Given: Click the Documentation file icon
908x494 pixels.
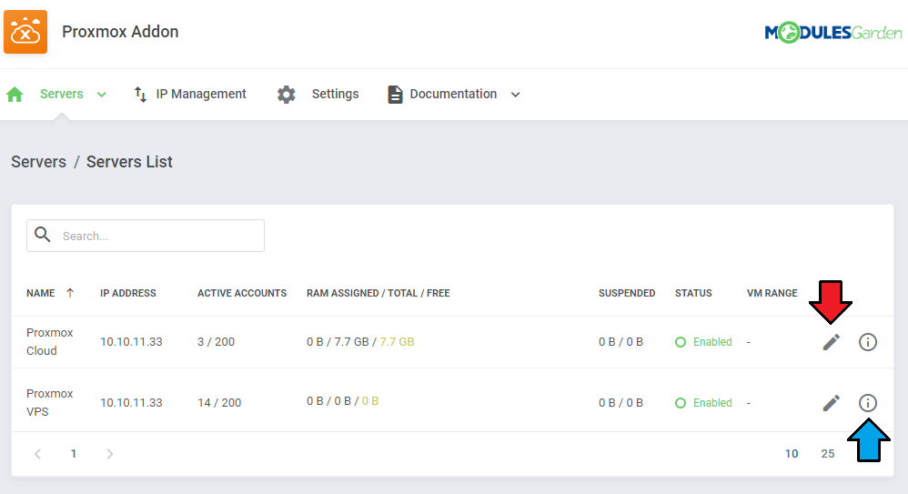Looking at the screenshot, I should point(395,94).
